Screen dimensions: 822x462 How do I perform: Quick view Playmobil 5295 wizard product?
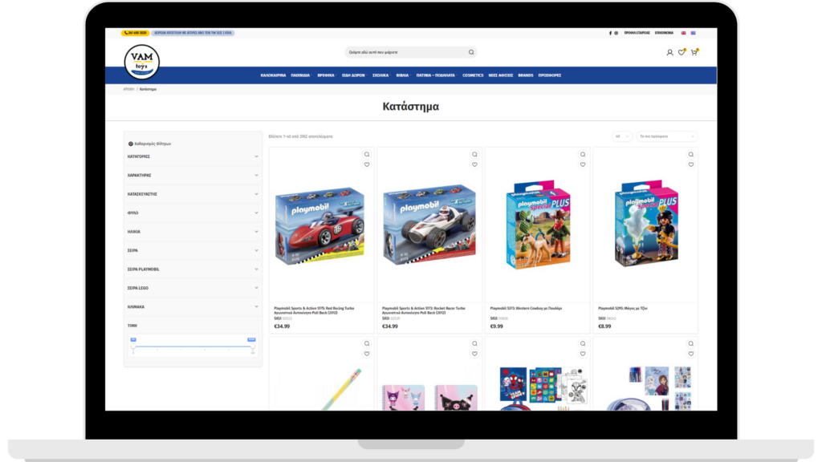point(691,155)
